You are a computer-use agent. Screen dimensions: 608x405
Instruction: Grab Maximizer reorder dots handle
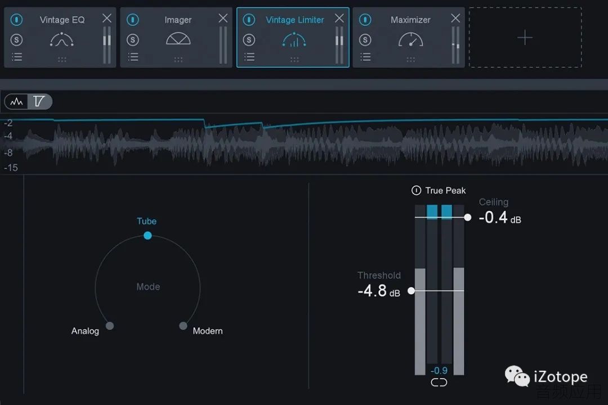pyautogui.click(x=410, y=59)
